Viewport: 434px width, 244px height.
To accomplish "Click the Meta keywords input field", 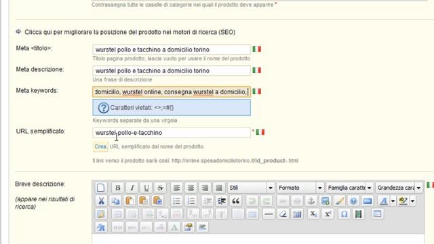I will tap(172, 91).
